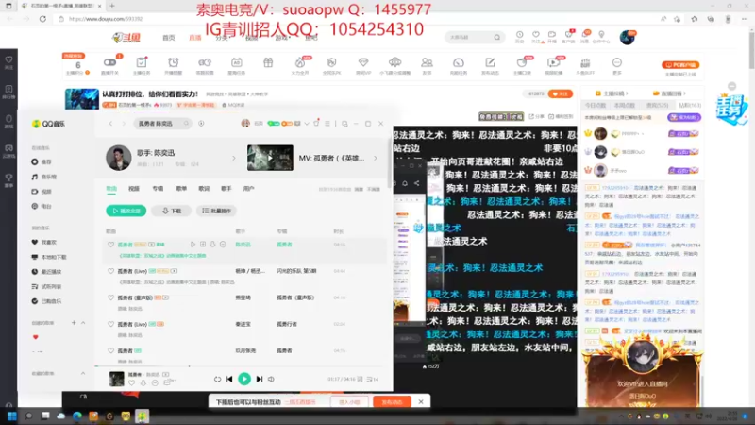Open 电台 in QQ Music sidebar

tap(42, 206)
